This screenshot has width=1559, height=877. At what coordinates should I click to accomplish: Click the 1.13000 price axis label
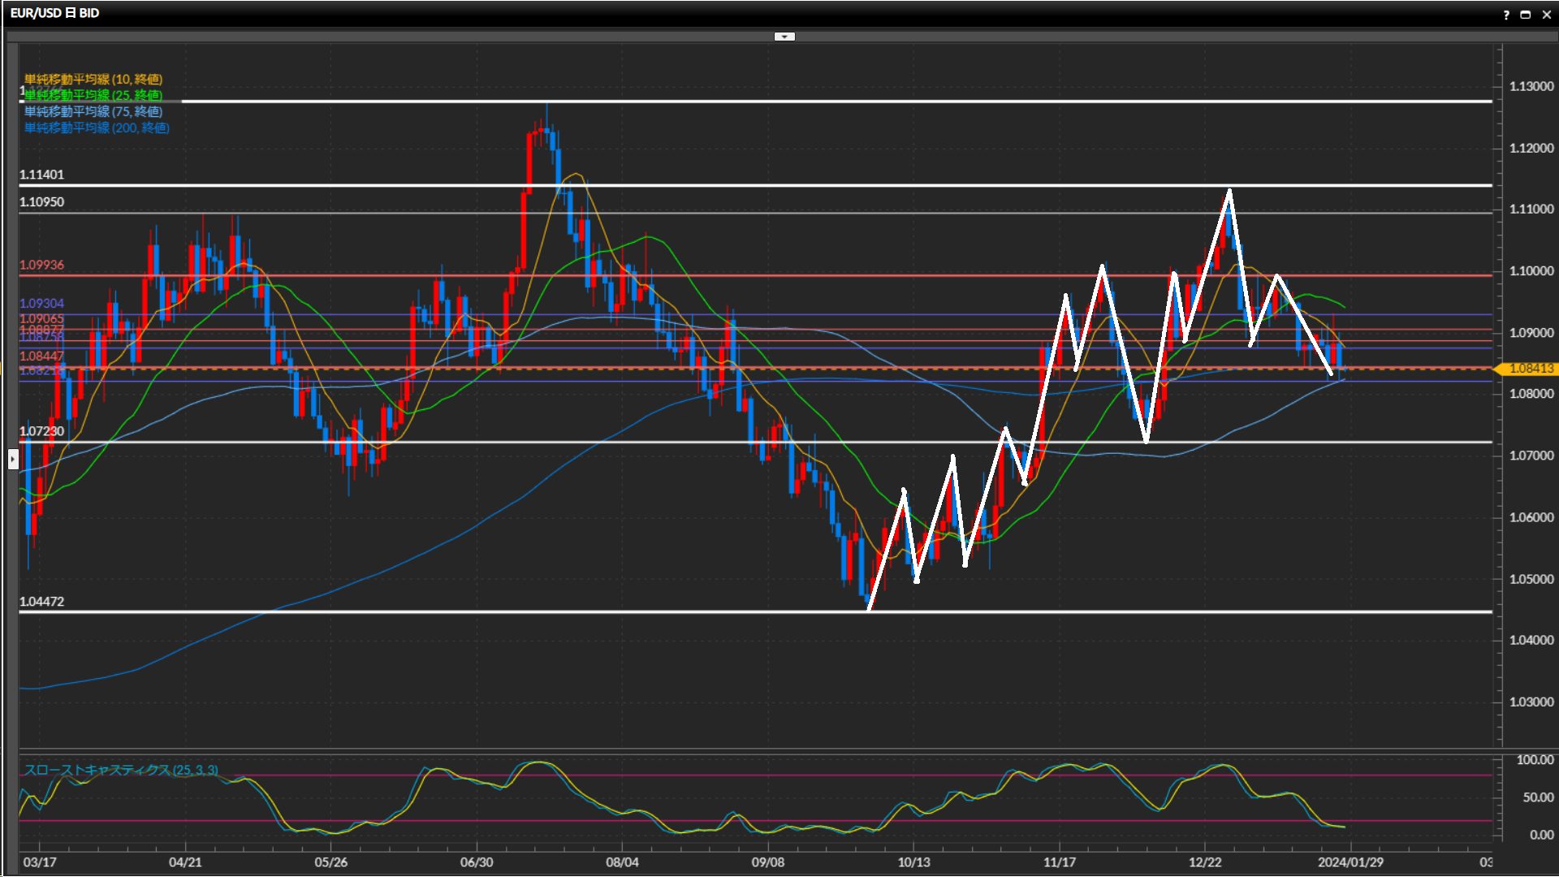1531,87
